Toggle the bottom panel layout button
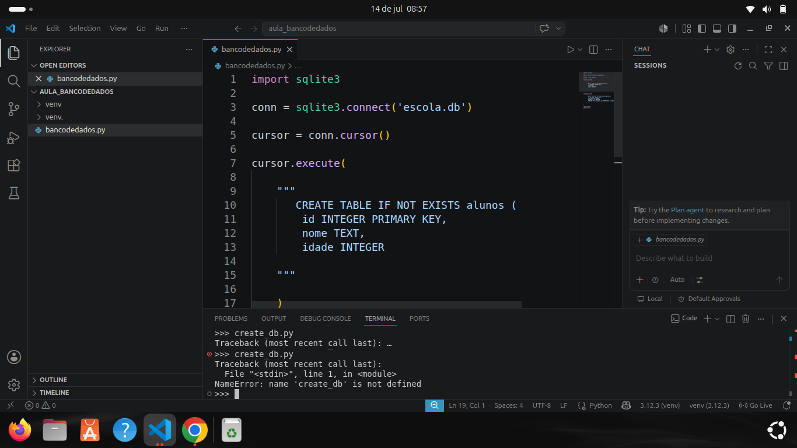This screenshot has height=448, width=797. pos(717,28)
